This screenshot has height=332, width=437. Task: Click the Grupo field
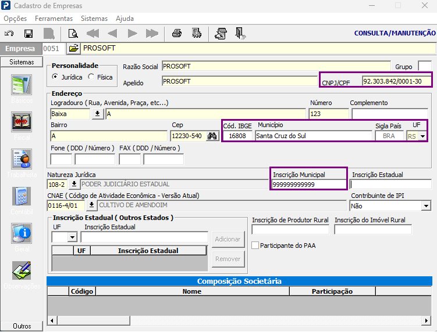pos(425,66)
